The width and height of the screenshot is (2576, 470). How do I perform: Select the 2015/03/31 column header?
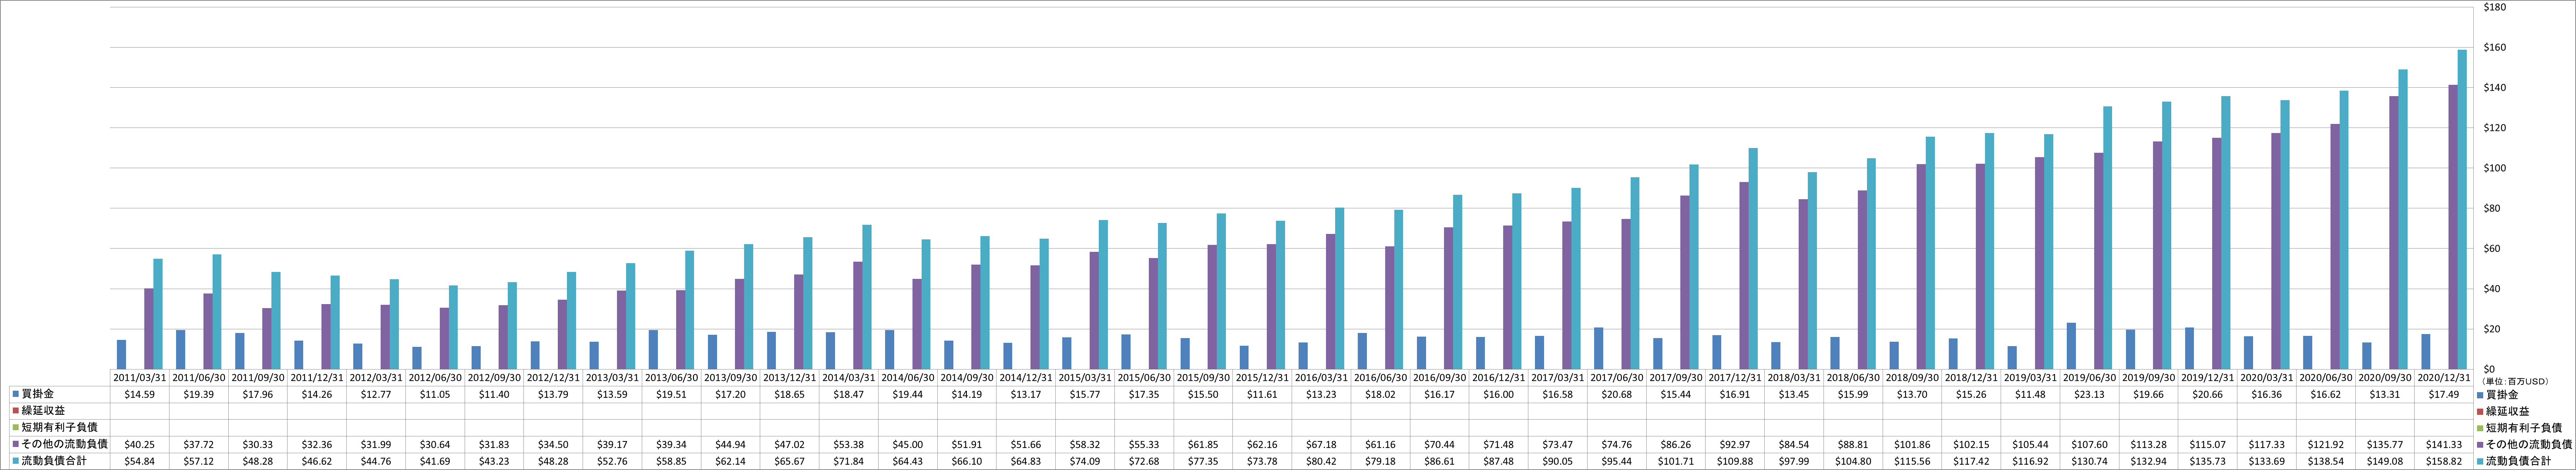coord(1085,378)
